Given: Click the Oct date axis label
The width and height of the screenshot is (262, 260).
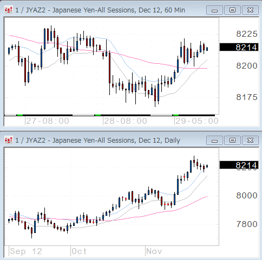Looking at the screenshot, I should click(x=79, y=251).
